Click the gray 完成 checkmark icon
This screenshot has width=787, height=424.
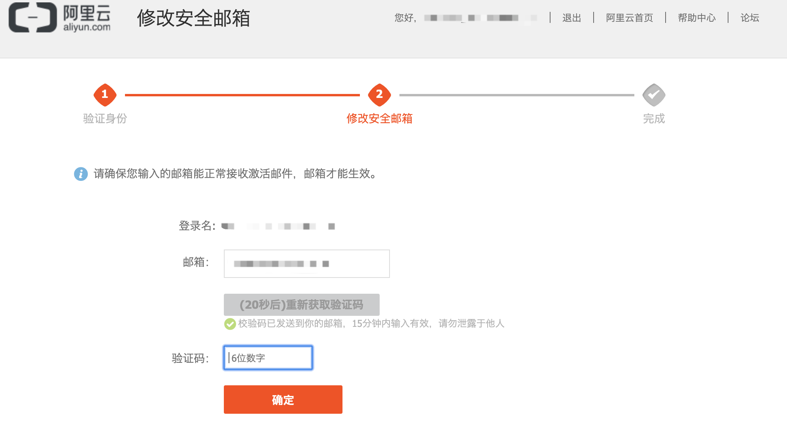click(654, 94)
